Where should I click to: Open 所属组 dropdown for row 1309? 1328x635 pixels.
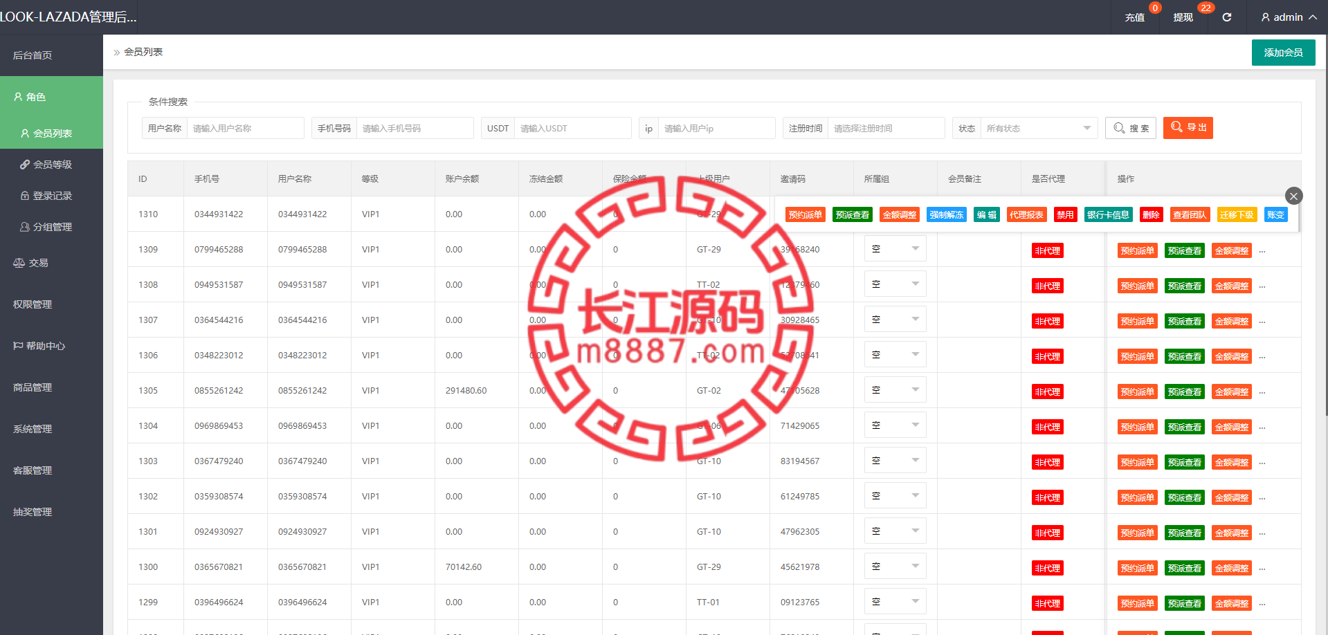click(x=895, y=249)
